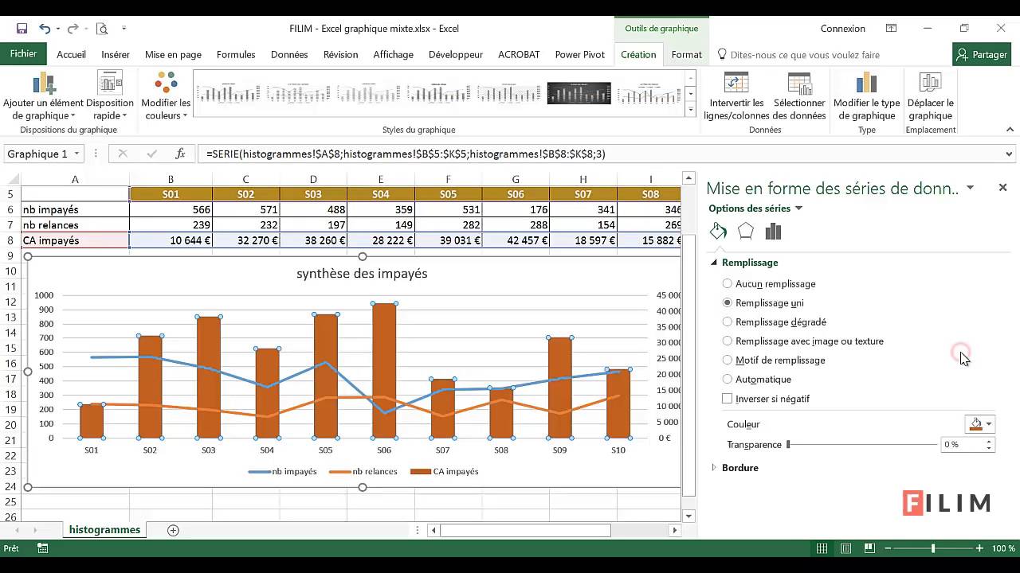Click the Partager button
Screen dimensions: 1020x573
tap(982, 55)
